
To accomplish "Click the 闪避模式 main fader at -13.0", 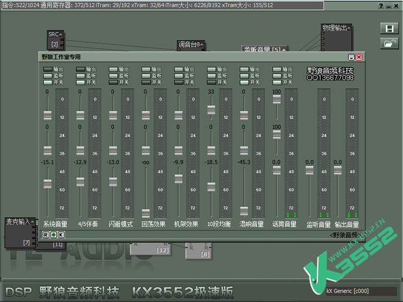I will (113, 182).
